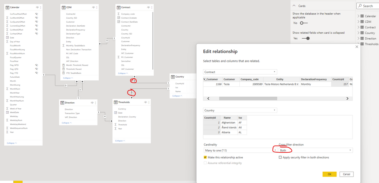Click the left scroll arrow of the Contract preview
Viewport: 379px width, 183px height.
(209, 99)
